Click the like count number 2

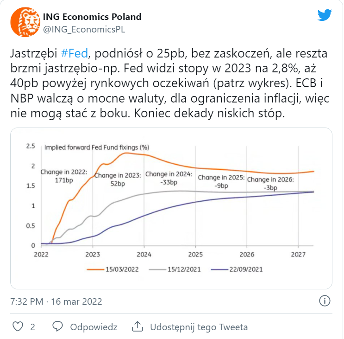[33, 327]
